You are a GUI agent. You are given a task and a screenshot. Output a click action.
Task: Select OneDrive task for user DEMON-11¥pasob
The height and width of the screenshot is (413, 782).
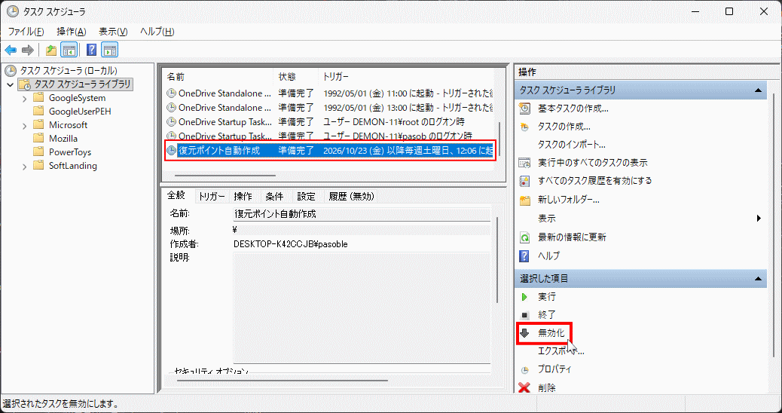click(x=329, y=136)
